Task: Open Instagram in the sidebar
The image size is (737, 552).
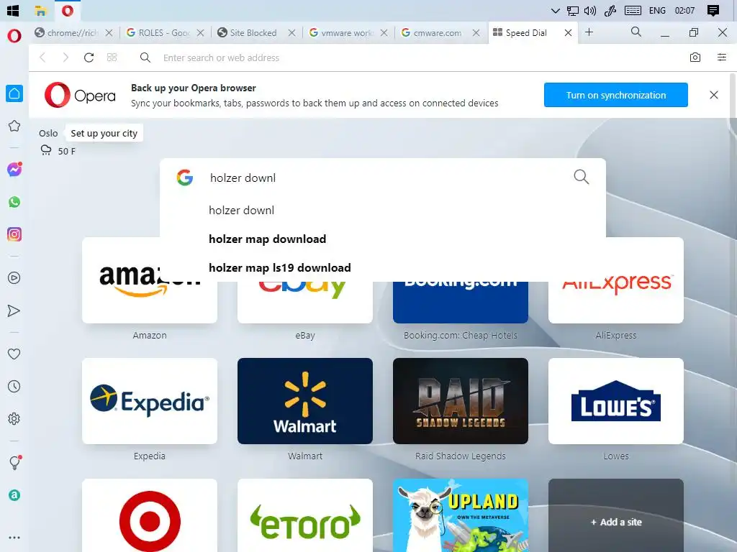Action: 14,234
